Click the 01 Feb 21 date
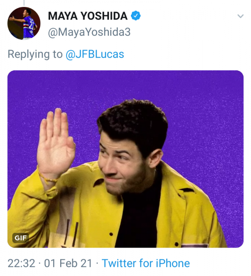 tap(68, 263)
